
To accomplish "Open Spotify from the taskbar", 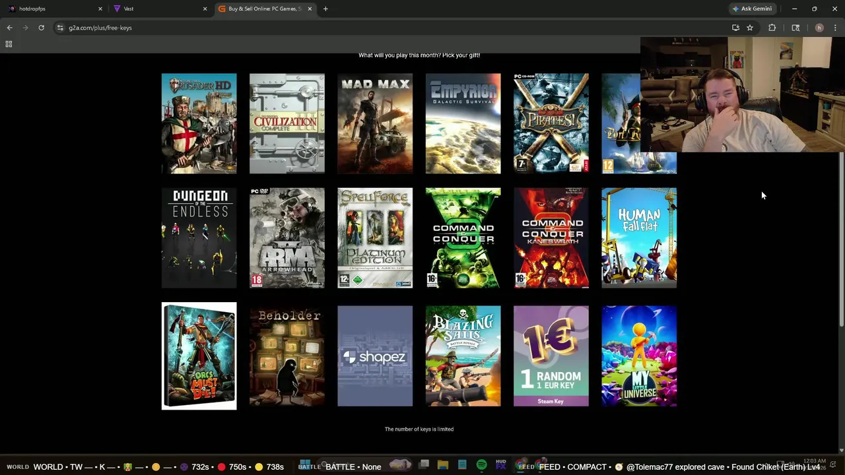I will point(481,465).
